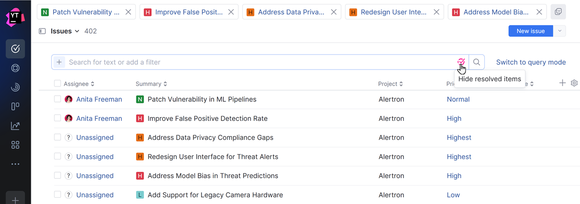Click the Switch to query mode link
Image resolution: width=580 pixels, height=204 pixels.
click(x=531, y=62)
